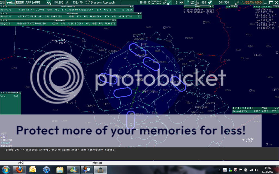Click the VATSIM connection logo
The height and width of the screenshot is (174, 279).
point(10,2)
